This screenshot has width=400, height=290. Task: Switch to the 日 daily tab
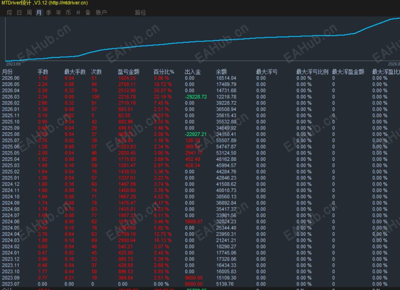click(x=19, y=12)
